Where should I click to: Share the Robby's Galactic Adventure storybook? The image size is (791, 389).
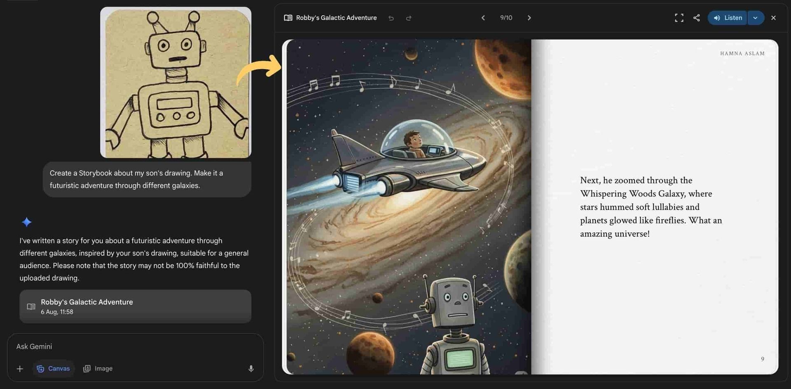pos(696,18)
